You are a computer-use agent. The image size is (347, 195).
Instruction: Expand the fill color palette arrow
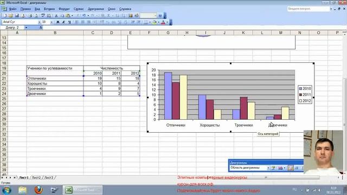[x=159, y=22]
